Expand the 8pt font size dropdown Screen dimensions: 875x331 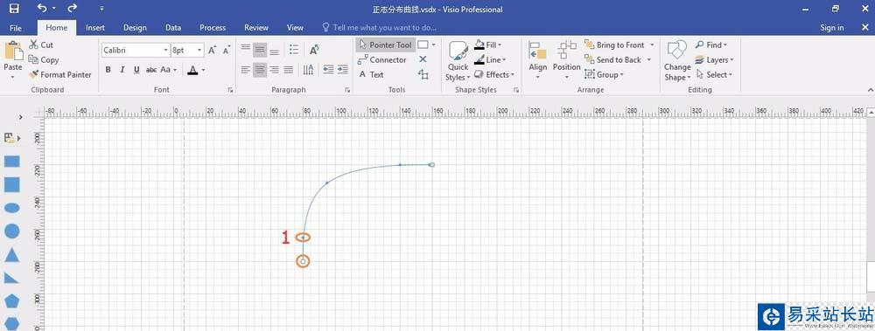pyautogui.click(x=187, y=50)
